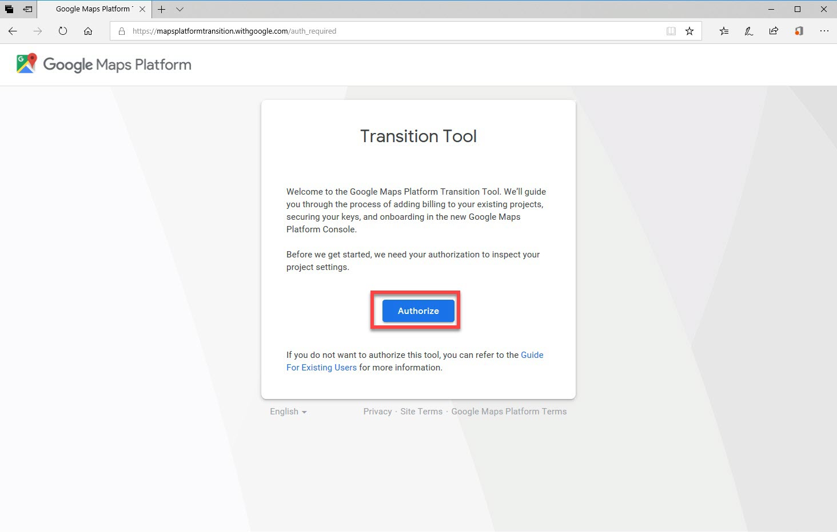Screen dimensions: 837x532
Task: Close the Google Maps Platform tab
Action: tap(142, 9)
